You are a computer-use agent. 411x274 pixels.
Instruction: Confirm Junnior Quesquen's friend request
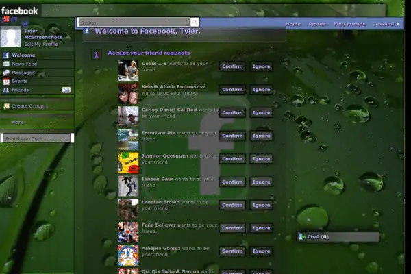(x=232, y=159)
